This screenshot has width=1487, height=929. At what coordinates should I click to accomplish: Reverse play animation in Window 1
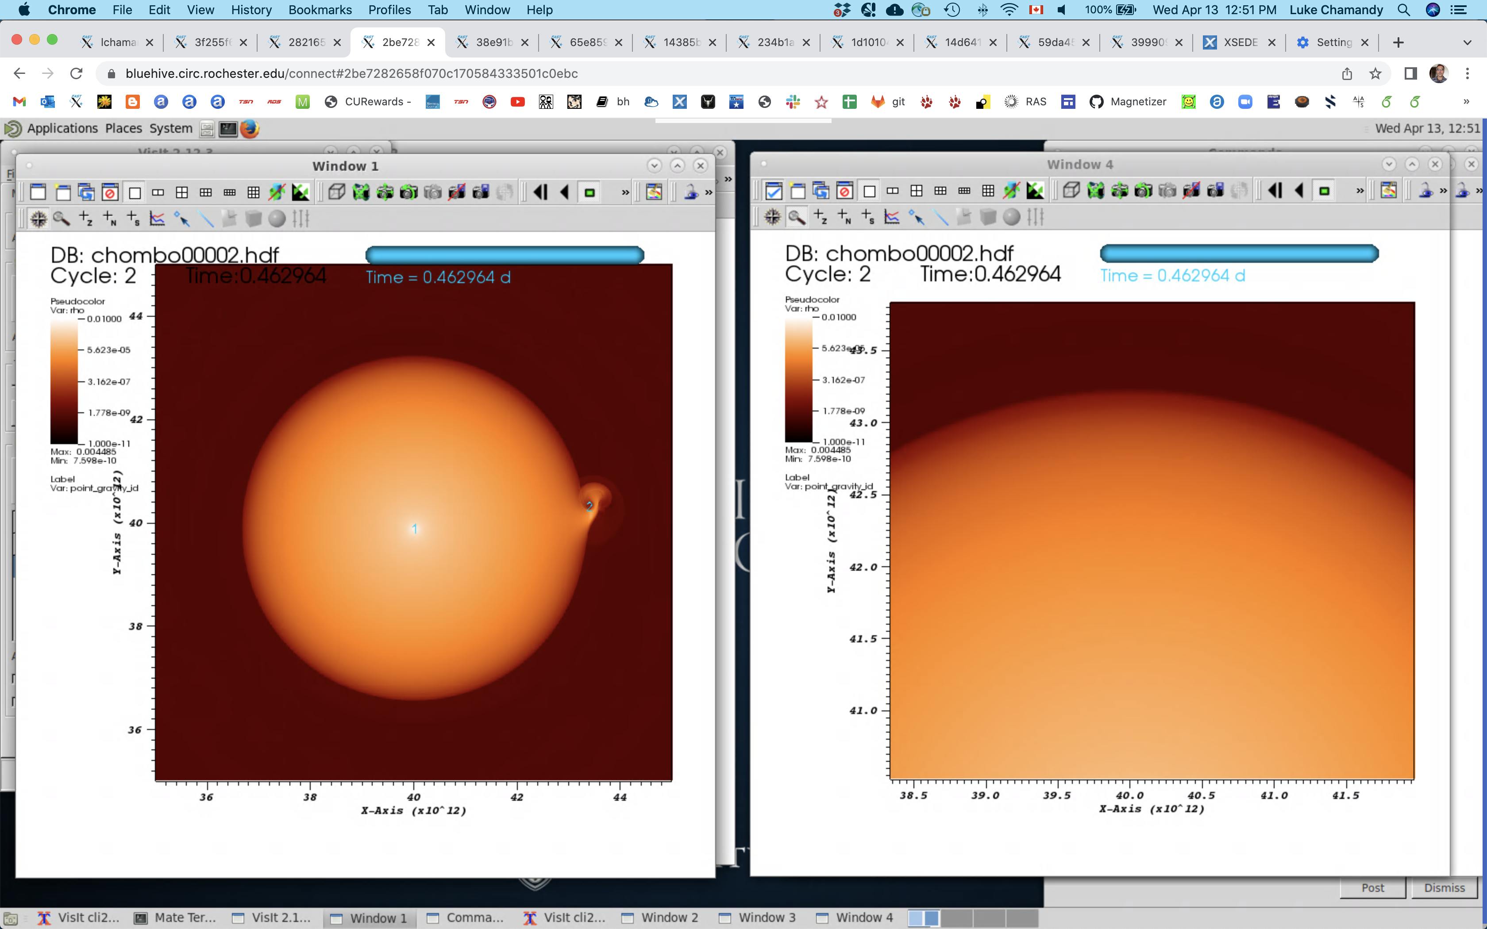point(565,192)
